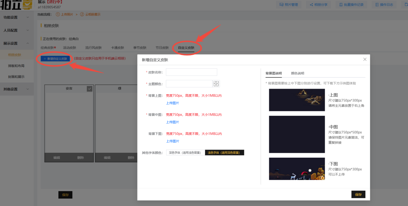Screen dimensions: 408x206
Task: Click the 照片管理 toolbar button
Action: tap(289, 5)
